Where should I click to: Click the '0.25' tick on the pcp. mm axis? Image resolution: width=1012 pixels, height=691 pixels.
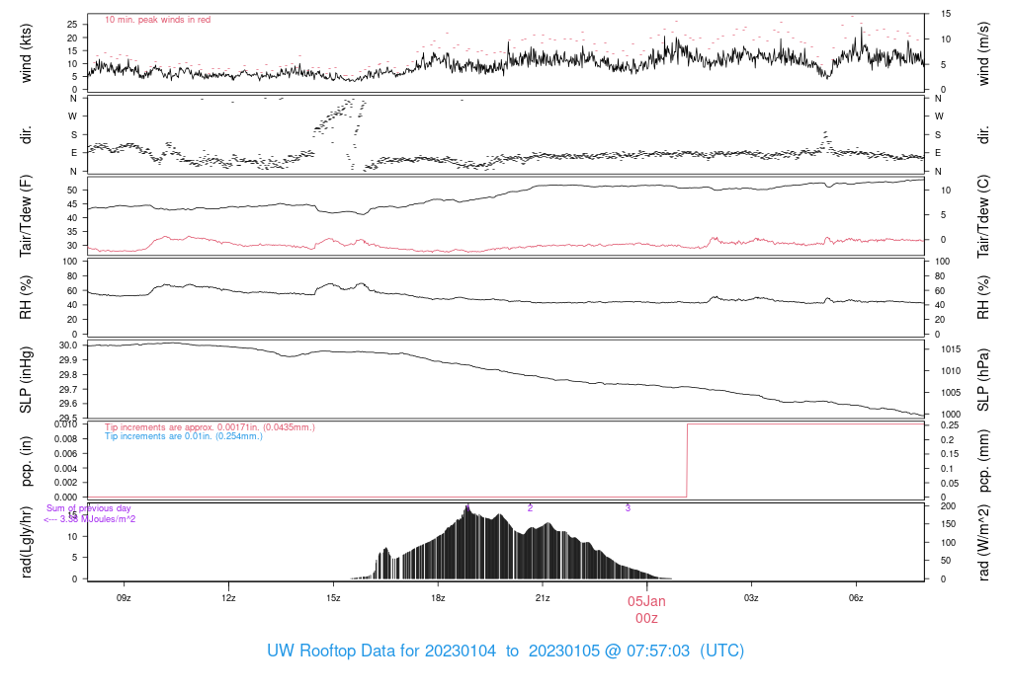coord(950,425)
